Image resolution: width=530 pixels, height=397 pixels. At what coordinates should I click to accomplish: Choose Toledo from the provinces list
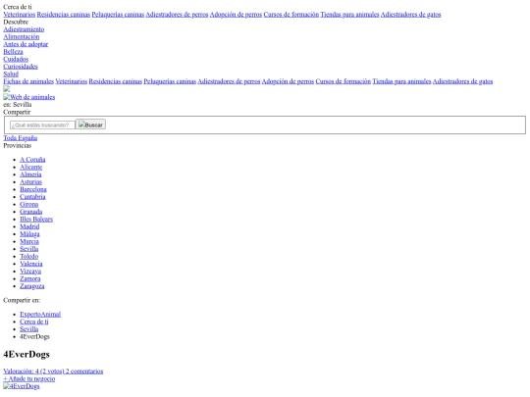pos(29,256)
